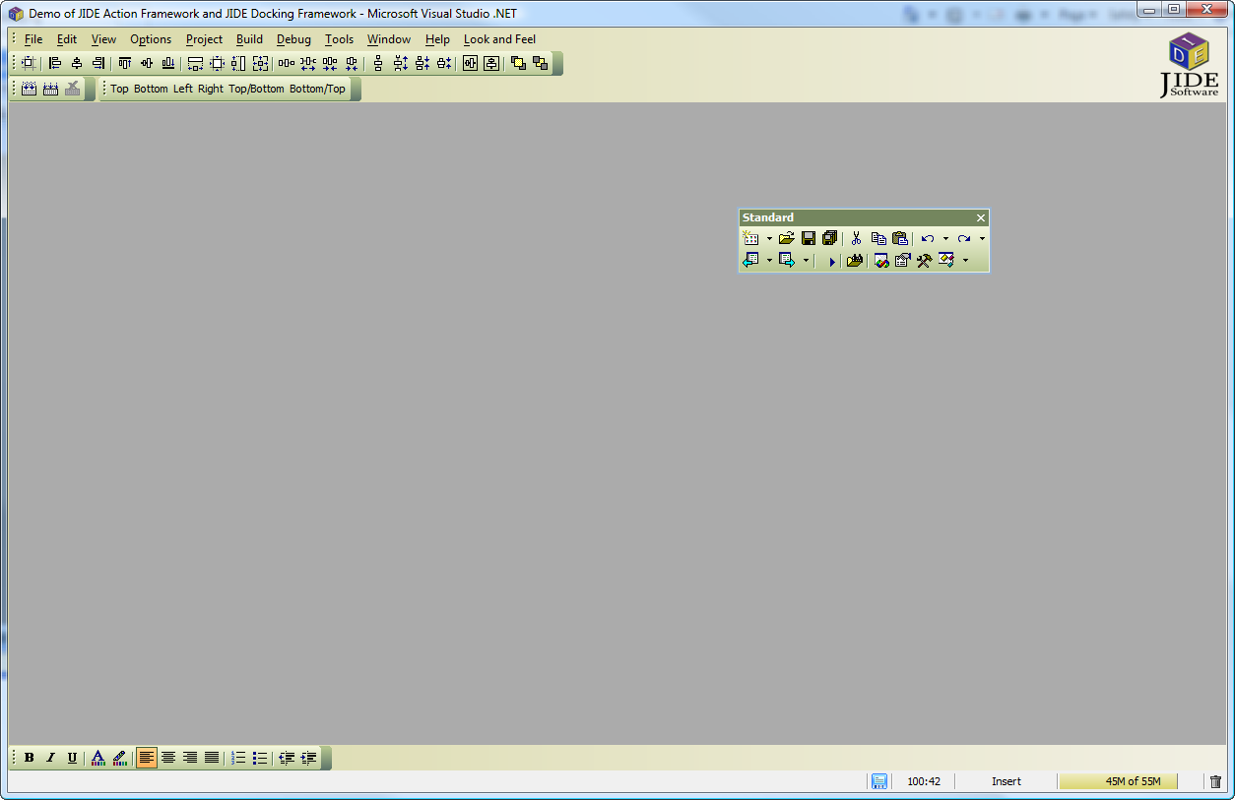Toggle Justify text alignment
This screenshot has height=800, width=1235.
coord(212,758)
